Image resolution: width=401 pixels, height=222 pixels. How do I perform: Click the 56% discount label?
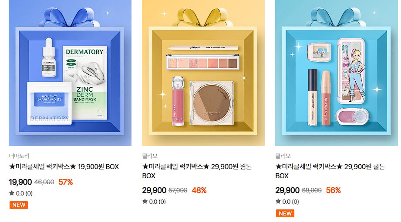tap(333, 190)
